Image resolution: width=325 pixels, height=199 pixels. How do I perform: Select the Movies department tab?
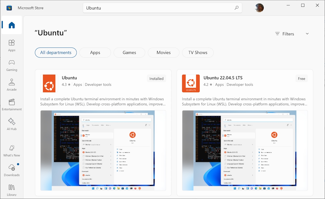164,53
